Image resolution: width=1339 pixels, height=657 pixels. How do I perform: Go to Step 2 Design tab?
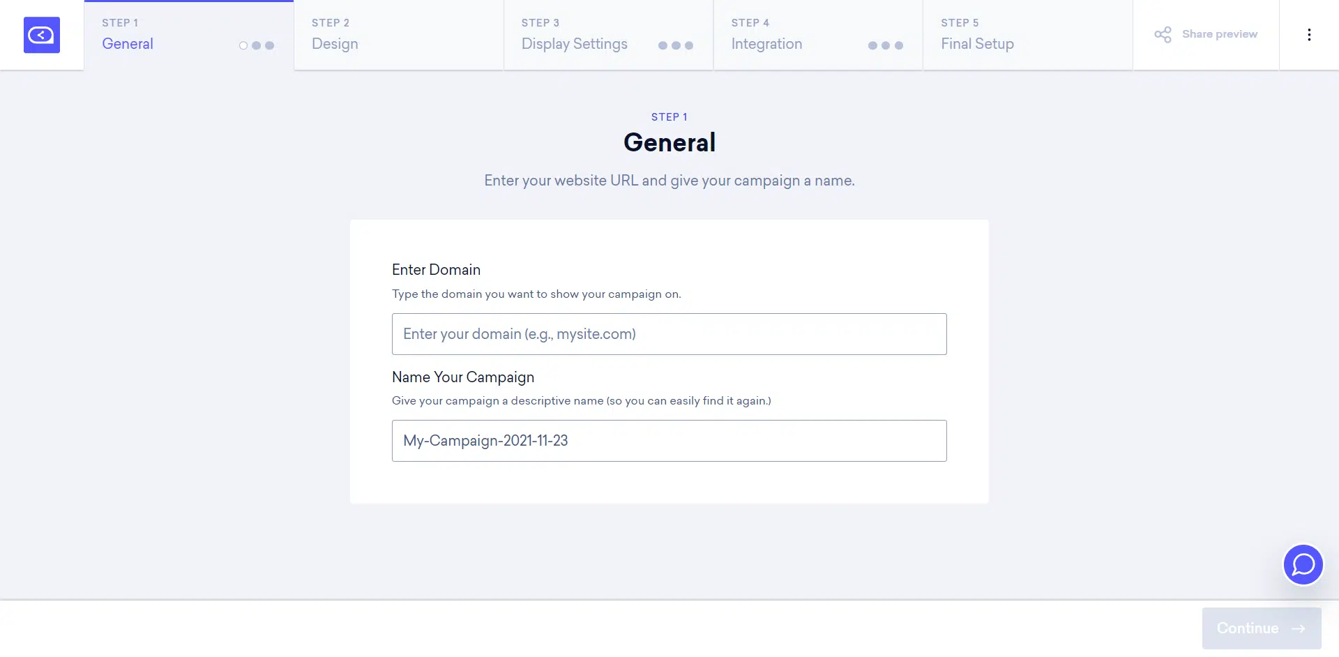[335, 43]
